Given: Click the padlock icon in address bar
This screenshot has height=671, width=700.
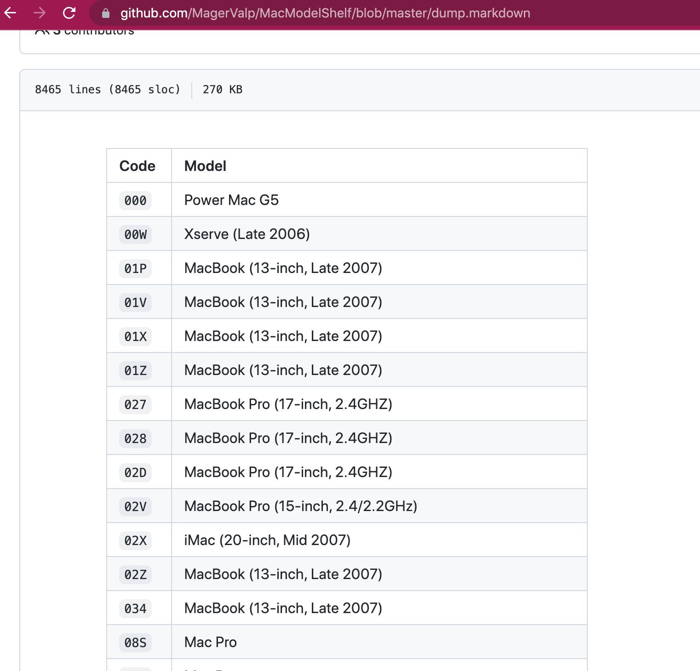Looking at the screenshot, I should pos(106,13).
